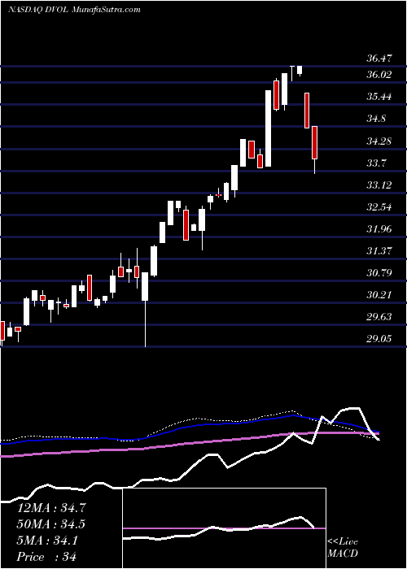Click the 29.05 price axis label
The height and width of the screenshot is (569, 407).
[x=379, y=338]
